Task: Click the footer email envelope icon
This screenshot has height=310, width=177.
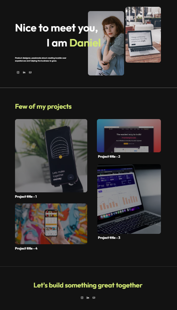Action: [94, 297]
